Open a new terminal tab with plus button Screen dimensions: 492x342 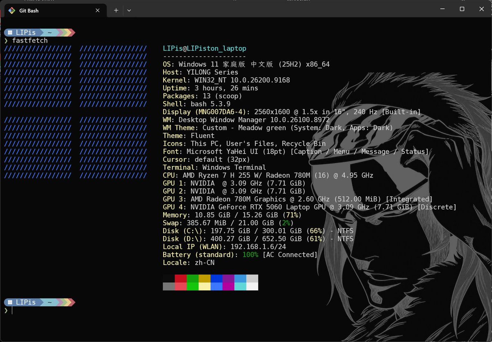click(116, 10)
